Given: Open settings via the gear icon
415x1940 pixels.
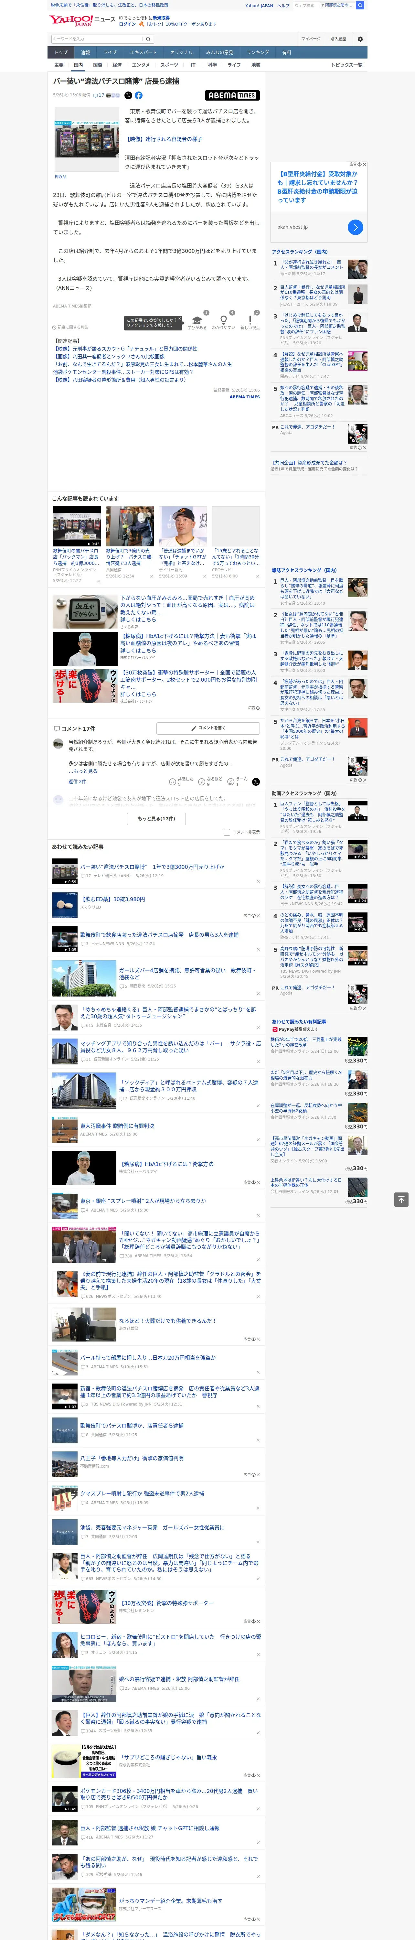Looking at the screenshot, I should pos(360,39).
